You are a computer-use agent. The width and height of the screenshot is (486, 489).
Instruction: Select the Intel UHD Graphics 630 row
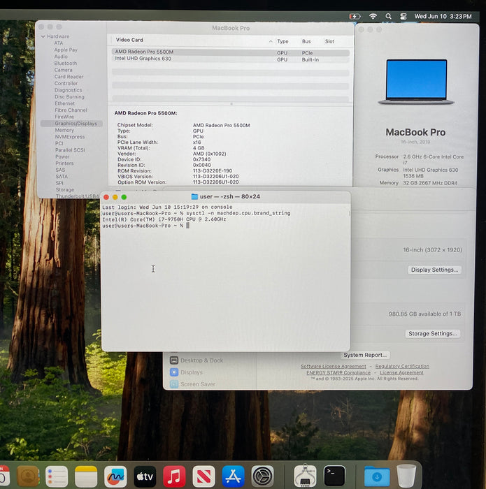click(x=230, y=59)
